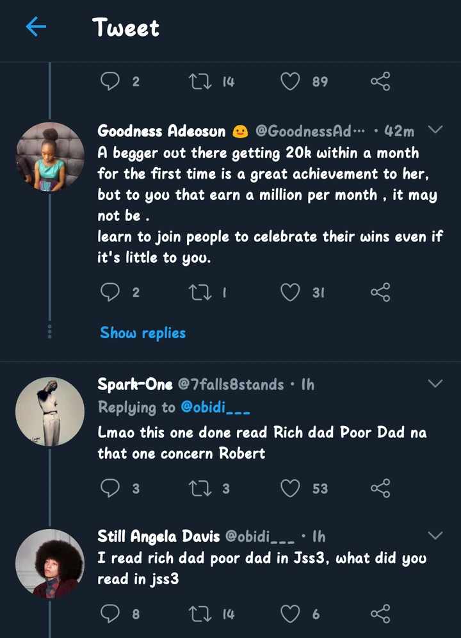Reply to Spark-One's tweet
The image size is (461, 638).
[x=111, y=488]
